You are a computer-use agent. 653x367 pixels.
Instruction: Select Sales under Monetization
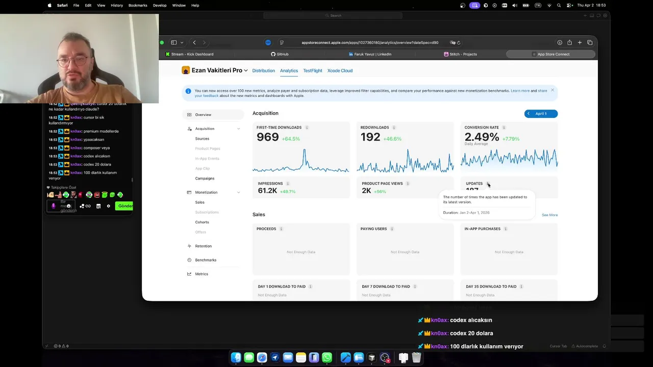click(x=199, y=202)
